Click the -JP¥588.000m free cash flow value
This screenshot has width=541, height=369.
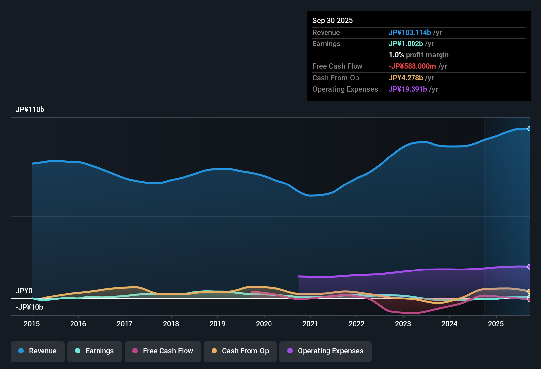(412, 66)
